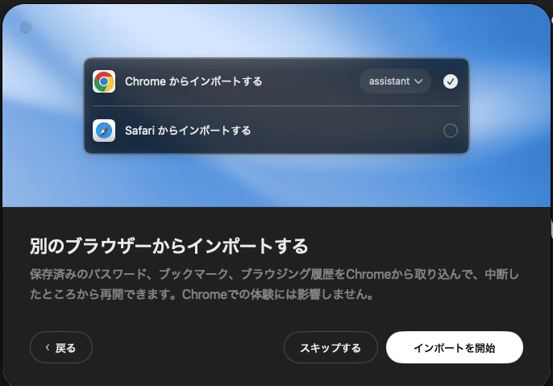Click the blue gradient banner background
This screenshot has height=386, width=553.
click(x=276, y=180)
